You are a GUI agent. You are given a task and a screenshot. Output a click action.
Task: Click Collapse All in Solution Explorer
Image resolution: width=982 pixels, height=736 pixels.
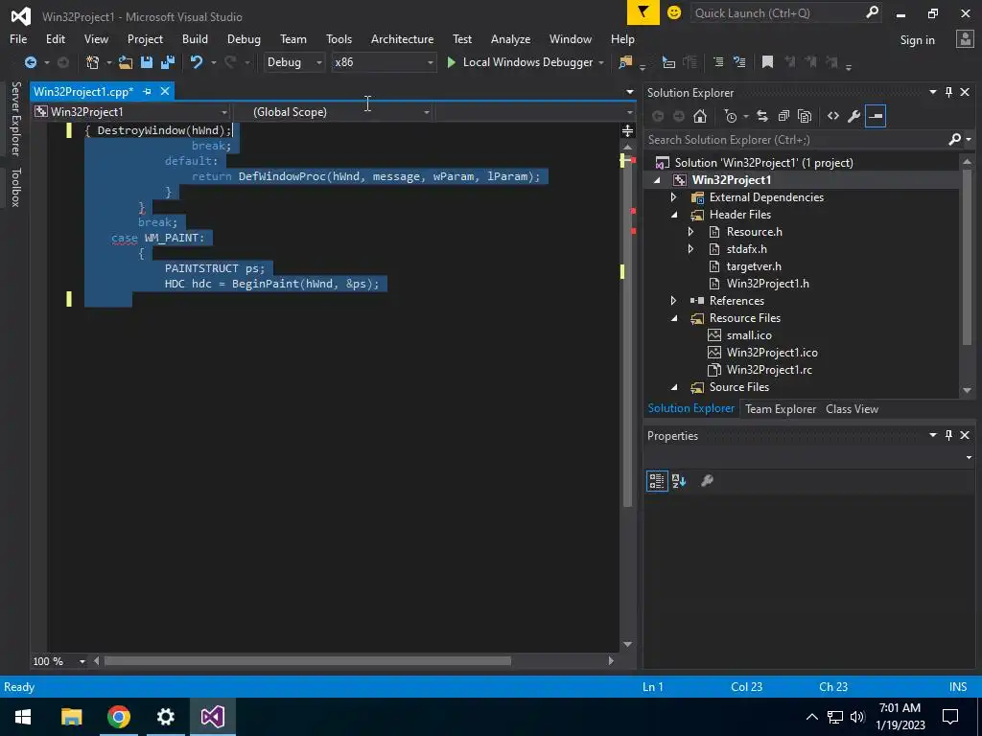pyautogui.click(x=783, y=116)
